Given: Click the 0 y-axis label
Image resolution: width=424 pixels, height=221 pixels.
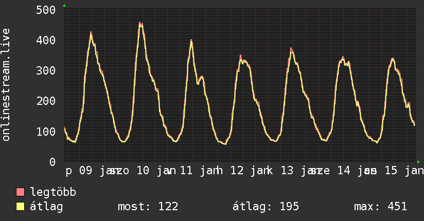Looking at the screenshot, I should pyautogui.click(x=52, y=162).
